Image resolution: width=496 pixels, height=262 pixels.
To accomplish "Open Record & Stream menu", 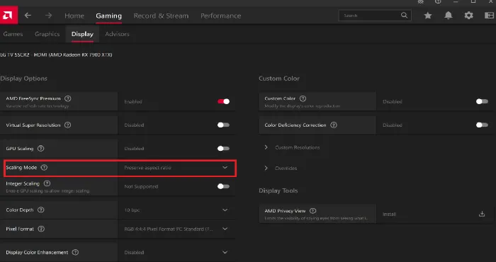I will [x=161, y=16].
